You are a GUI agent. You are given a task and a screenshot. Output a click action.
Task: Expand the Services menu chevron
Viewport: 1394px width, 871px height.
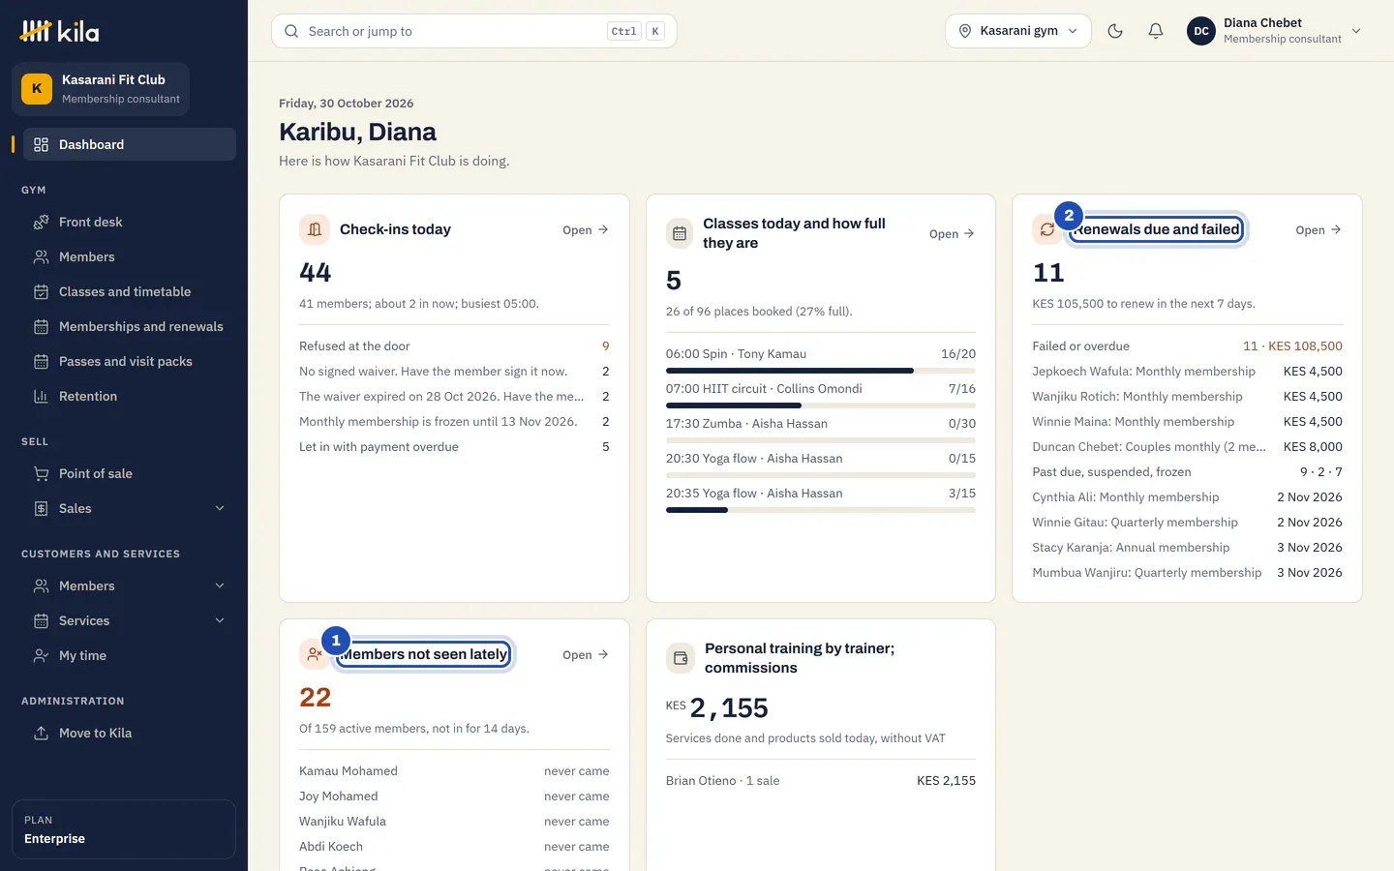point(220,620)
